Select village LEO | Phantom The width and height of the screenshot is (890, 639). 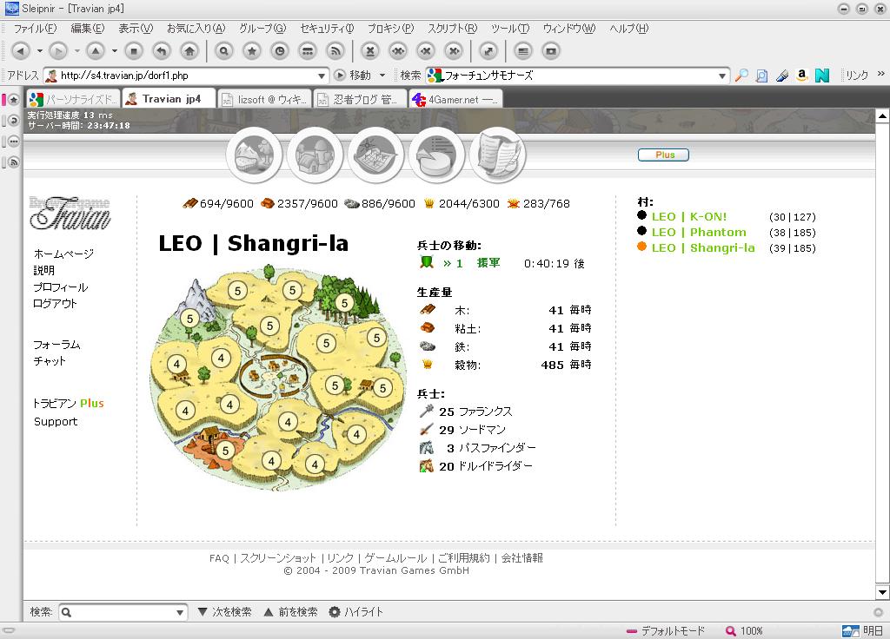(x=699, y=233)
